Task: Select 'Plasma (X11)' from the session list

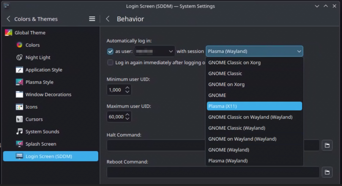Action: [254, 106]
